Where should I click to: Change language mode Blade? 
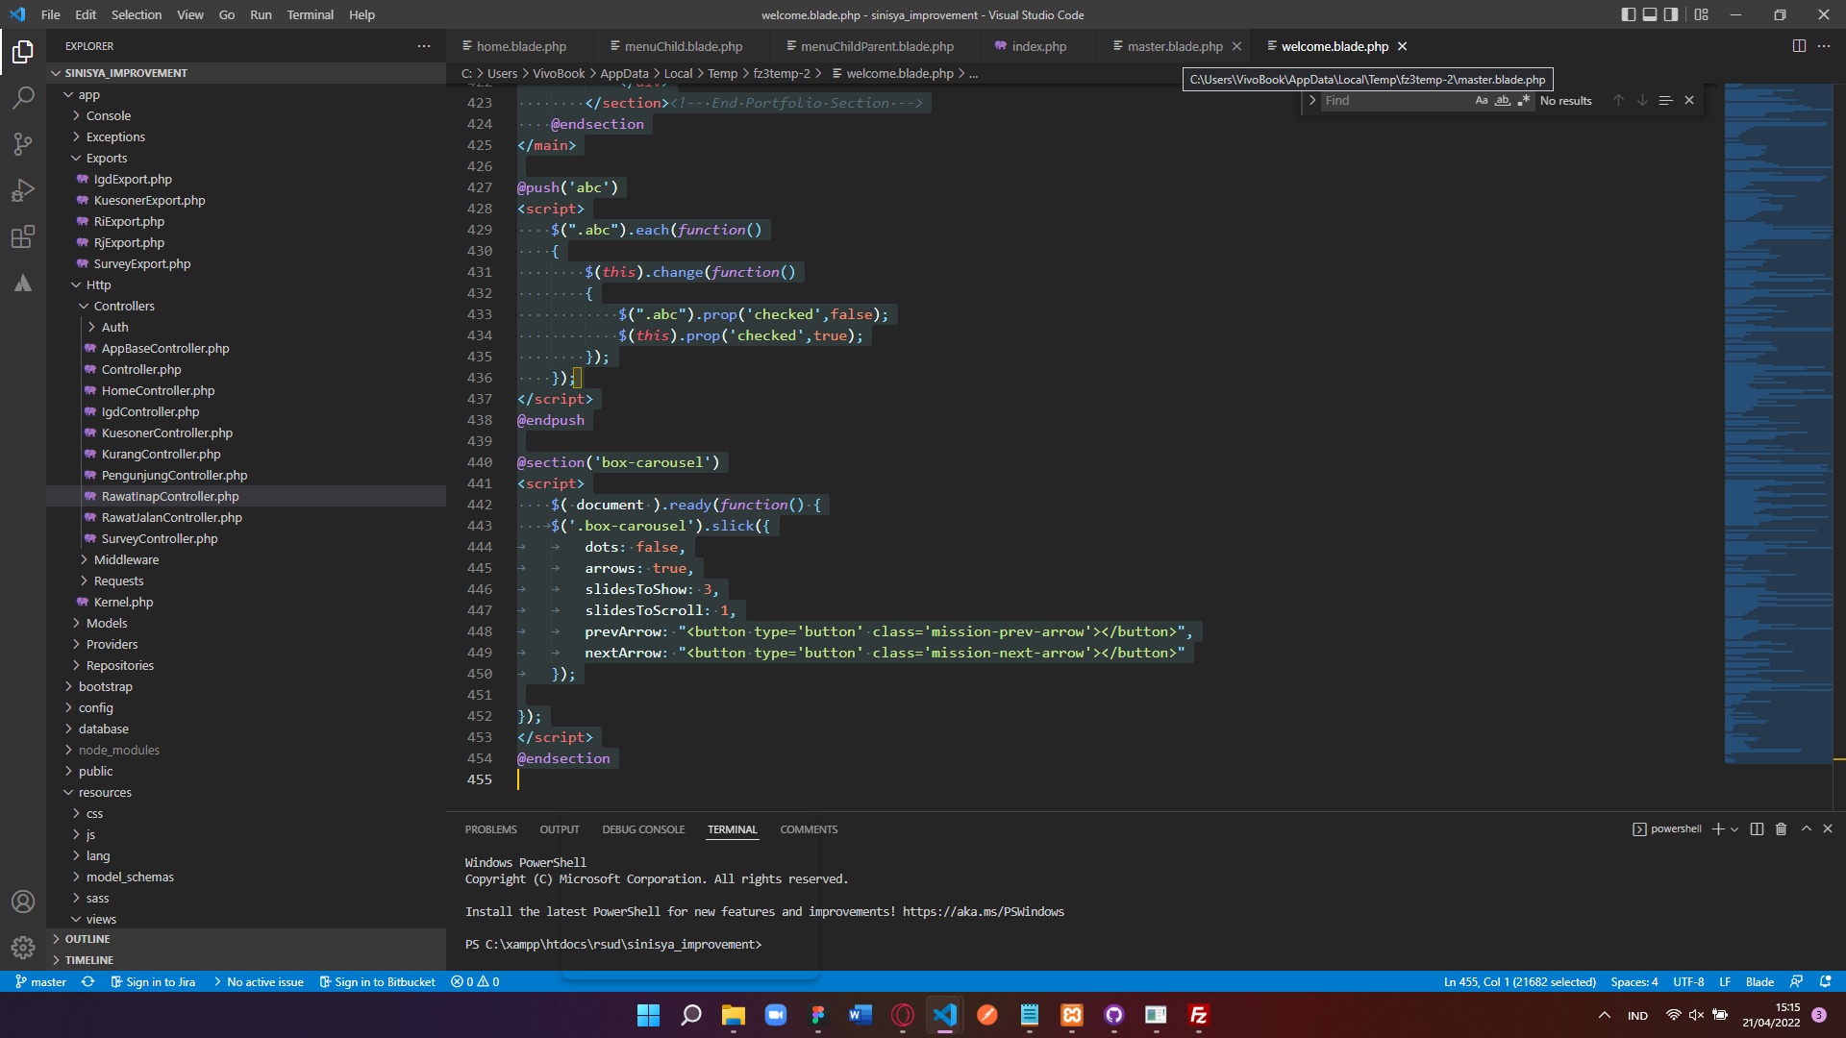pyautogui.click(x=1759, y=981)
